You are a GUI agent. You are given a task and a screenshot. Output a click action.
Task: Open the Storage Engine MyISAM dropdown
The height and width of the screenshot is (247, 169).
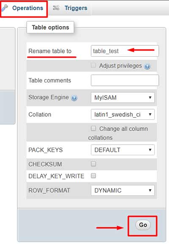123,98
